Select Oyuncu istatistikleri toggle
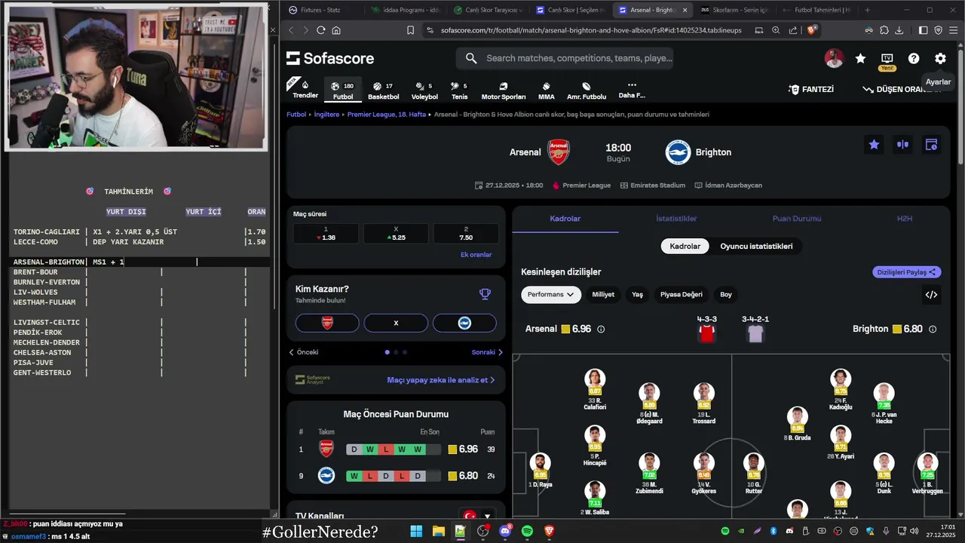This screenshot has height=543, width=965. pos(756,247)
